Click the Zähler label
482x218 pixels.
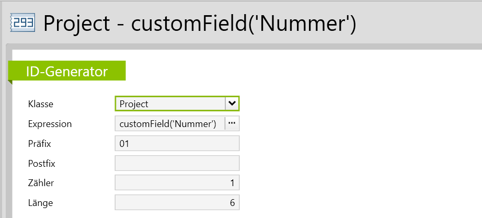point(41,183)
